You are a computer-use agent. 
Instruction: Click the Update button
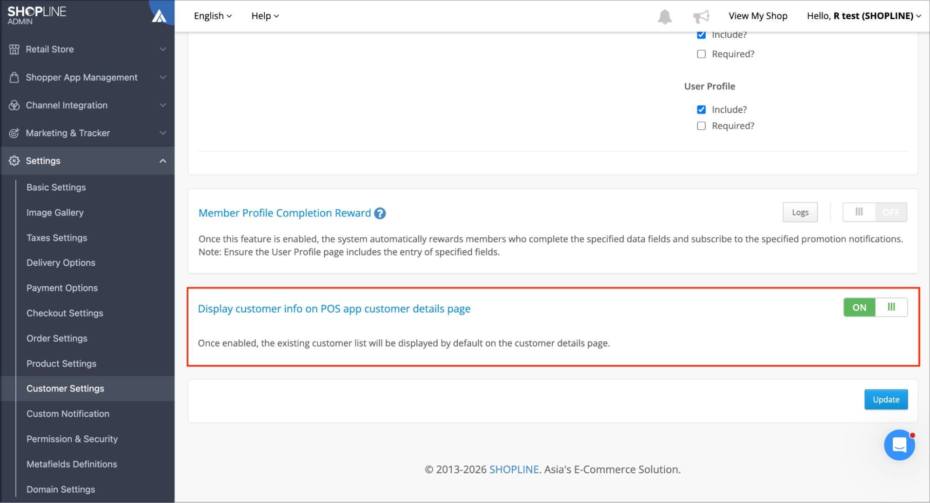pyautogui.click(x=886, y=399)
